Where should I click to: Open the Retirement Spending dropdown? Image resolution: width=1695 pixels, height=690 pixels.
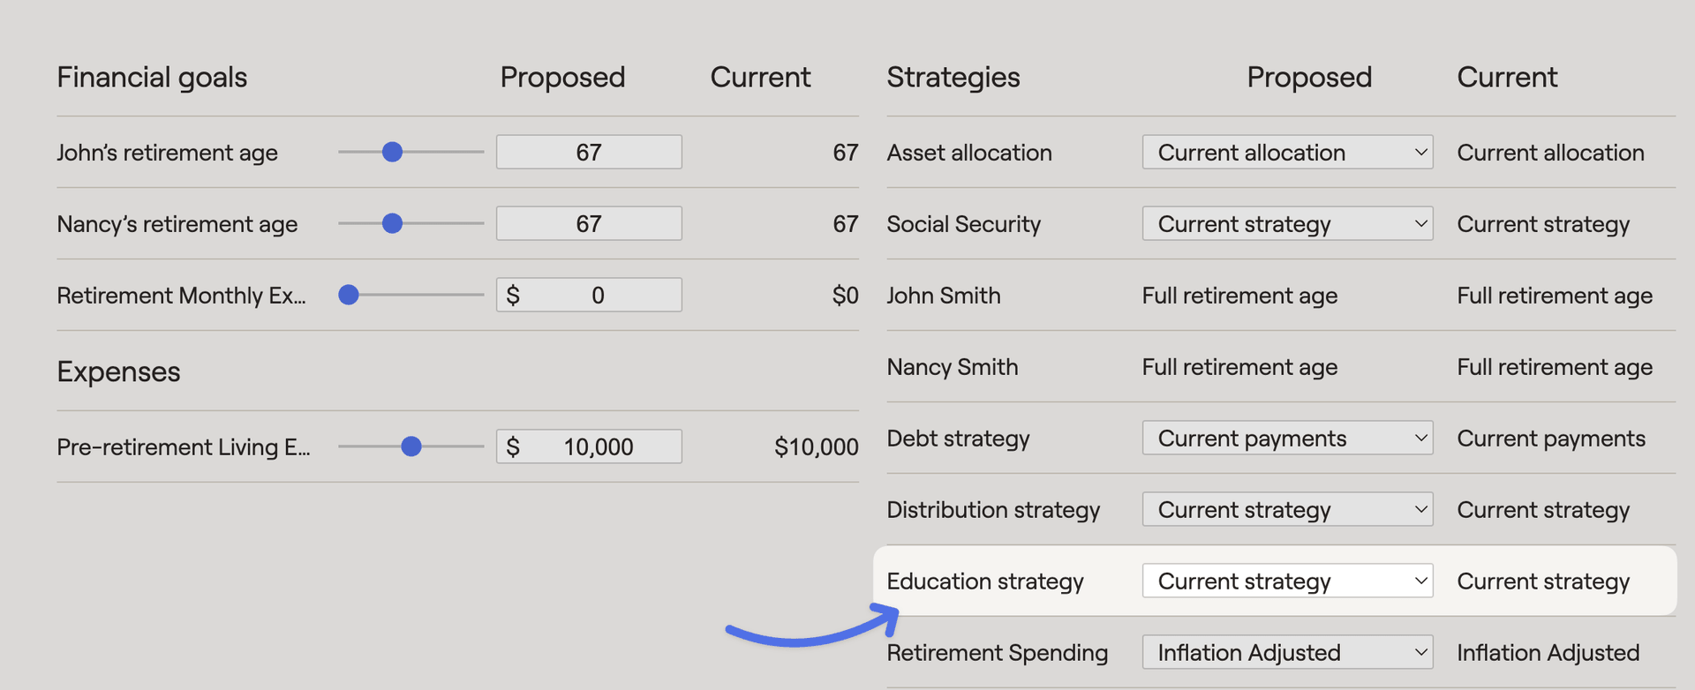point(1286,652)
